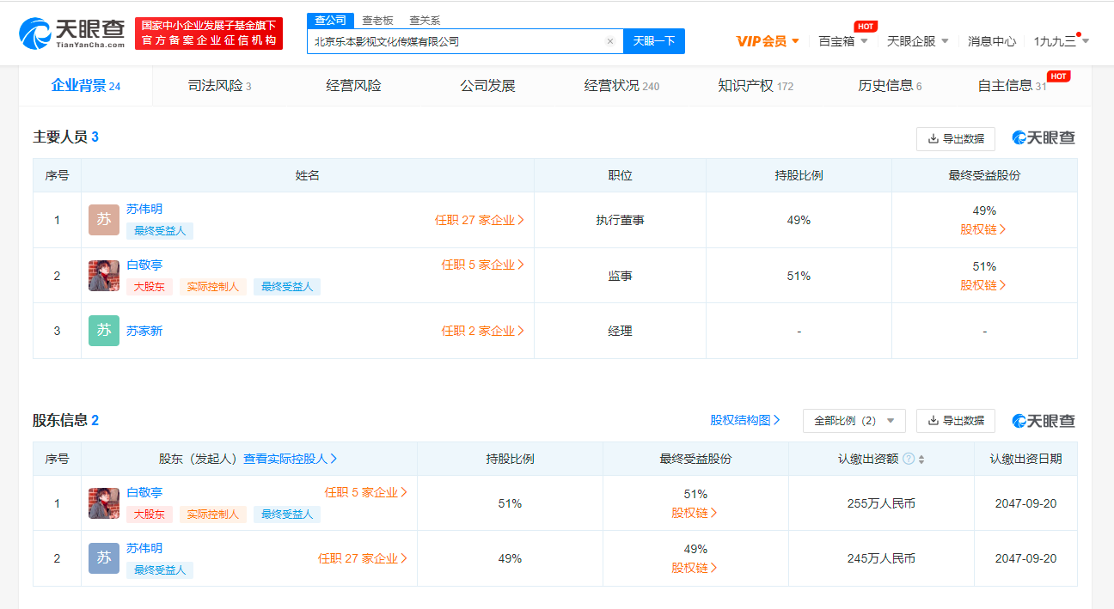The image size is (1114, 609).
Task: Expand 任职 27 家企业 in 主要人员 row
Action: coord(480,220)
